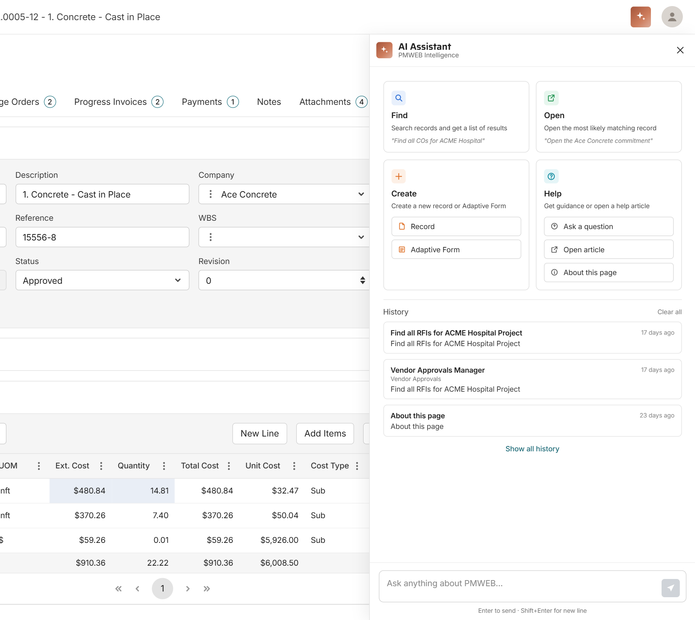
Task: Open Vendor Approvals Manager history entry
Action: (x=532, y=379)
